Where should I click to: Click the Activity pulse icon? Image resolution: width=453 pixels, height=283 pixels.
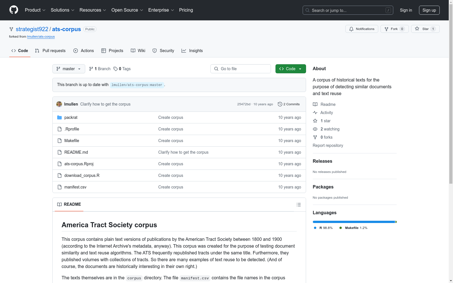[x=315, y=113]
